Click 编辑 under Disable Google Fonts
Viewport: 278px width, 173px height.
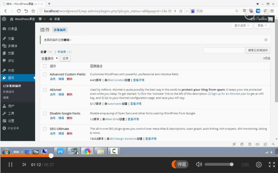(61, 118)
